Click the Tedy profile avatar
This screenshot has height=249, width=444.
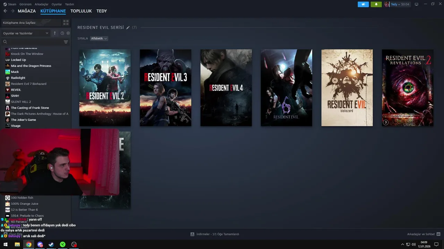point(387,4)
